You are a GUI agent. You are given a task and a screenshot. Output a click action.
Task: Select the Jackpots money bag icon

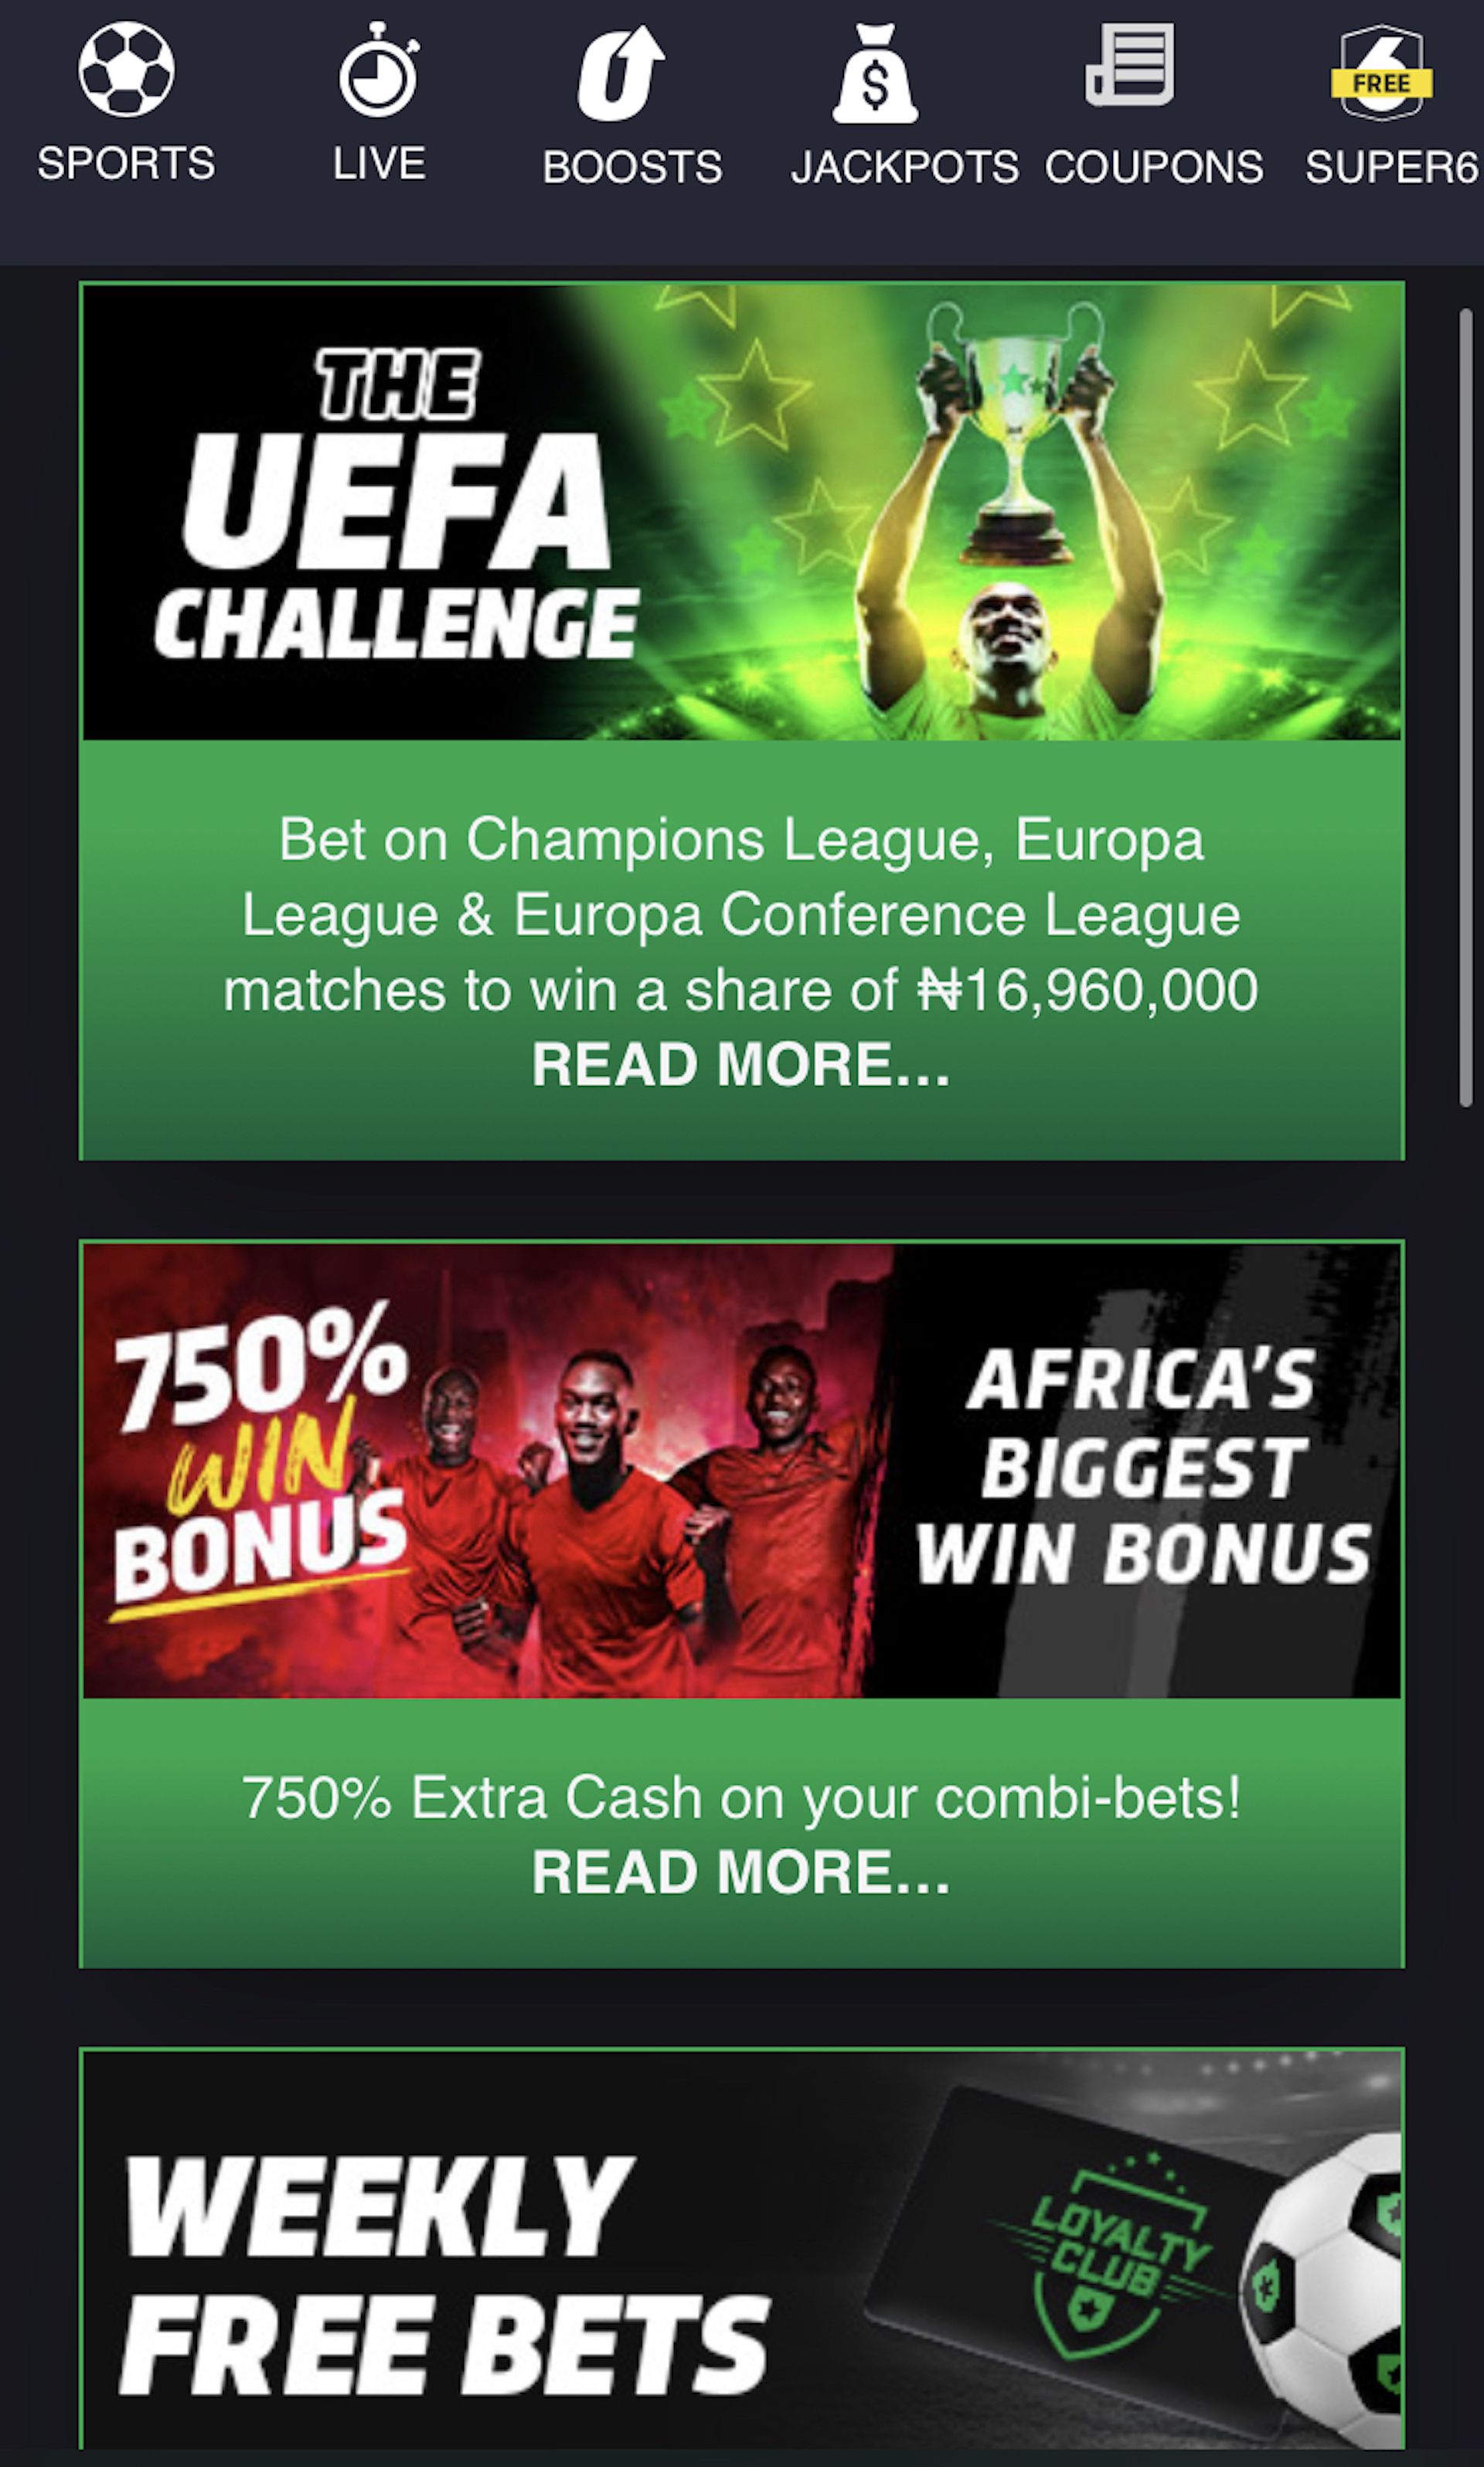pos(875,73)
